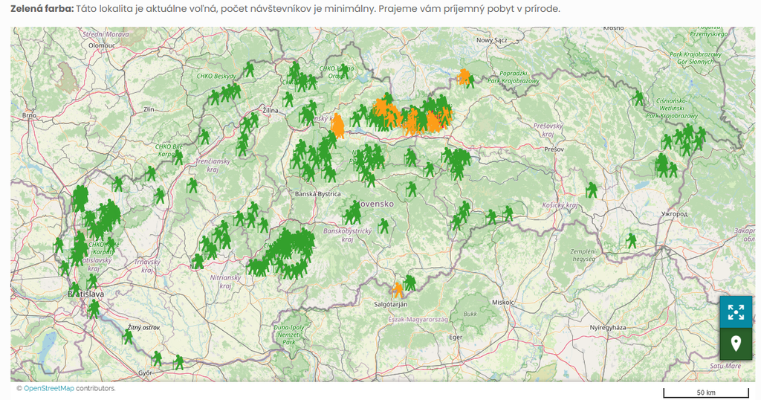Select the orange hiker marker near Salgótarján
The image size is (761, 400).
click(x=398, y=288)
